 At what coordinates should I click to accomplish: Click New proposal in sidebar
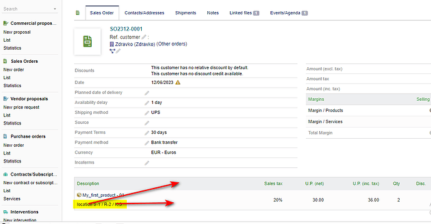[x=17, y=32]
